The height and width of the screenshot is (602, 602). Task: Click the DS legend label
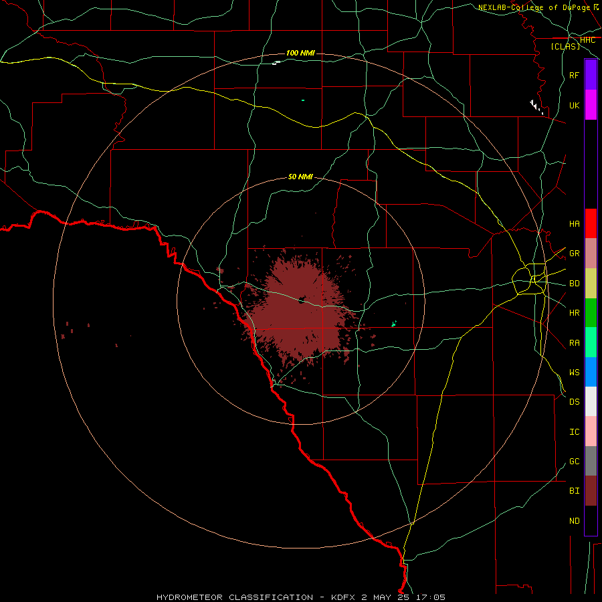[x=574, y=402]
